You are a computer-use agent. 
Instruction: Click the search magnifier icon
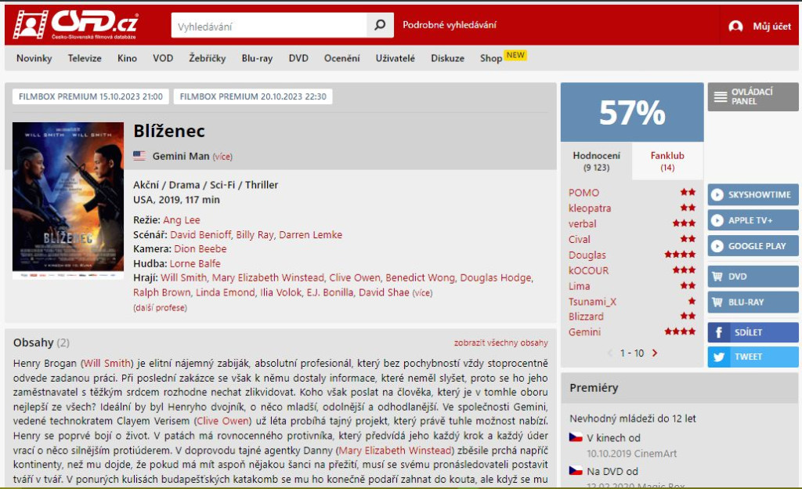[380, 24]
